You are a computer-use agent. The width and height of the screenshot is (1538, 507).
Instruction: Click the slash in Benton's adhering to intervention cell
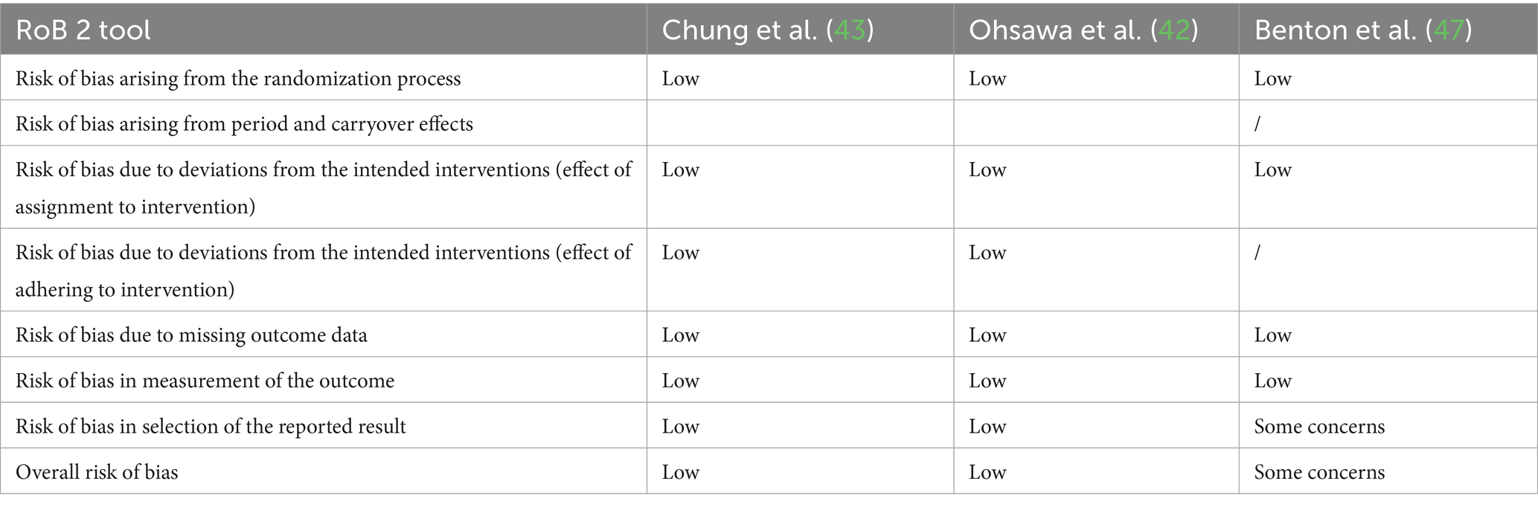point(1257,253)
